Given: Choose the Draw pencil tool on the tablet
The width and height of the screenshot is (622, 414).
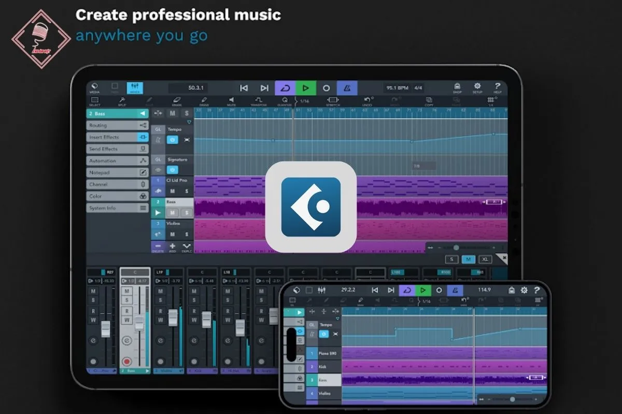Looking at the screenshot, I should [204, 101].
